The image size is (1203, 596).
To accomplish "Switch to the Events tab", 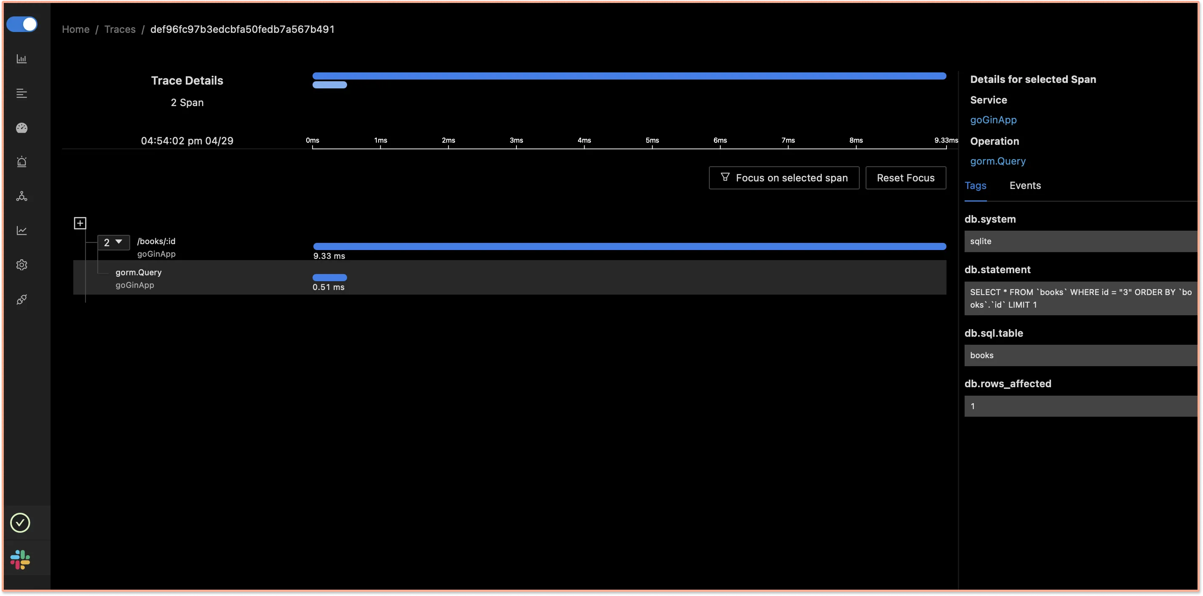I will pos(1024,185).
